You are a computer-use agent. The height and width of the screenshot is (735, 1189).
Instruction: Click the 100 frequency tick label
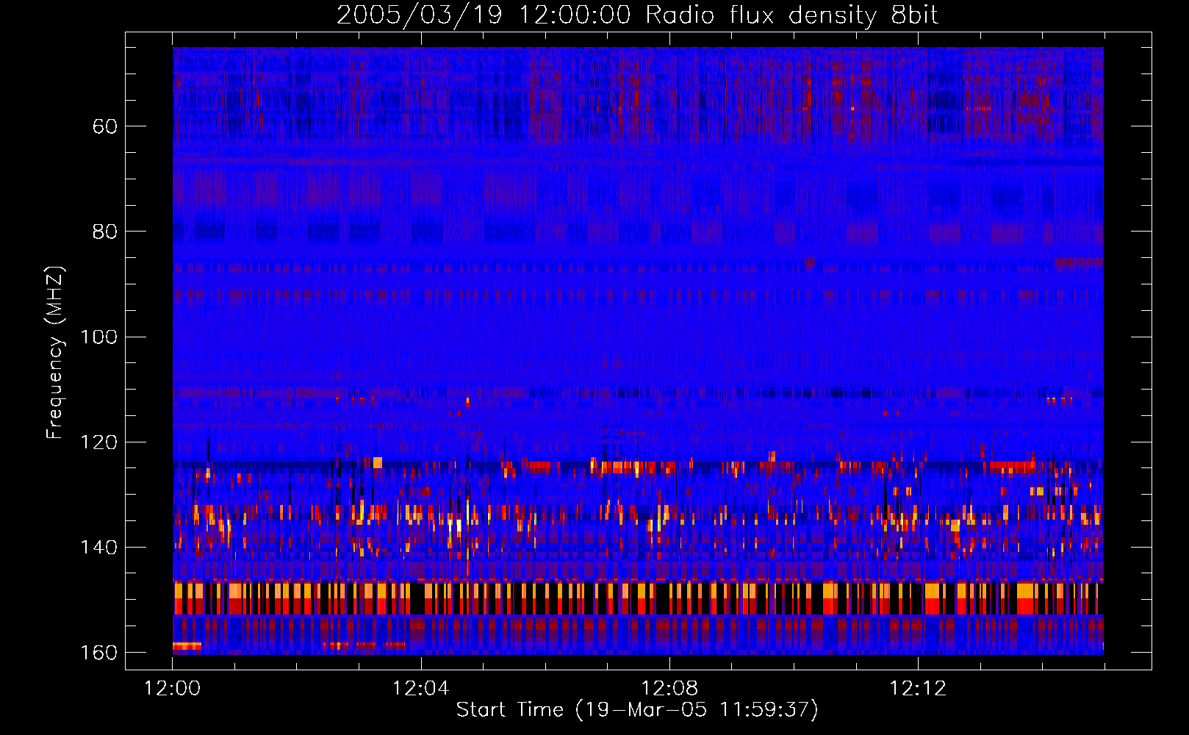[98, 337]
